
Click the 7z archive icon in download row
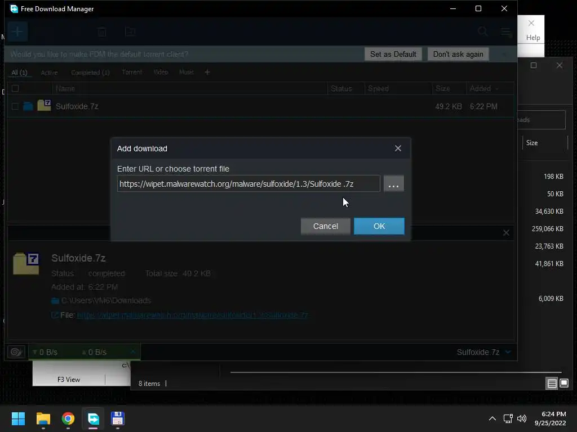(x=44, y=105)
